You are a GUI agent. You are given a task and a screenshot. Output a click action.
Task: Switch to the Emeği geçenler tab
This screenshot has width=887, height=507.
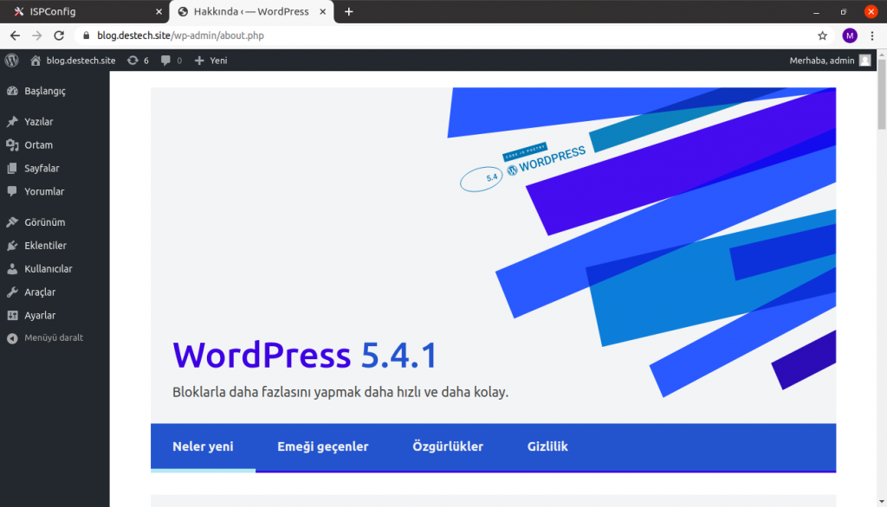tap(323, 446)
